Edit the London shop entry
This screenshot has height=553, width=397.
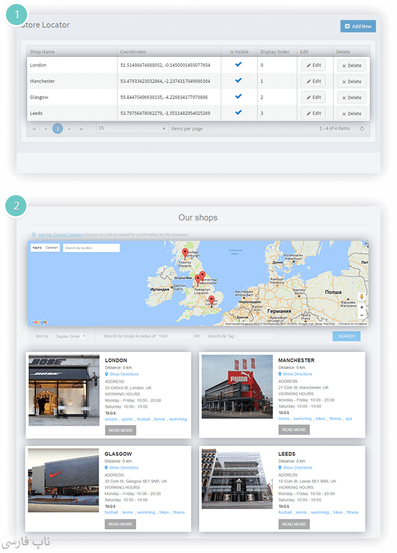pyautogui.click(x=313, y=65)
